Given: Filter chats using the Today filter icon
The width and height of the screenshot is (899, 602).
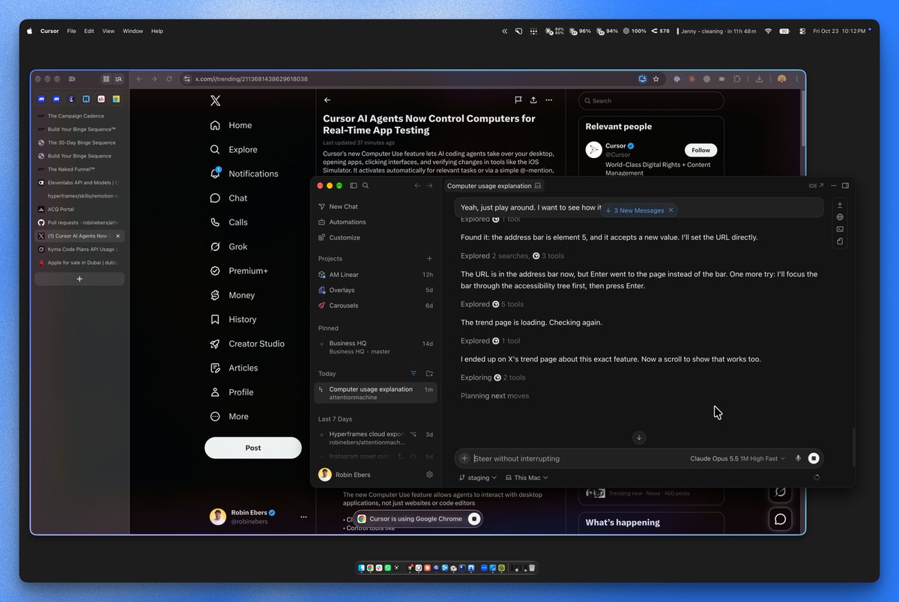Looking at the screenshot, I should click(x=414, y=374).
